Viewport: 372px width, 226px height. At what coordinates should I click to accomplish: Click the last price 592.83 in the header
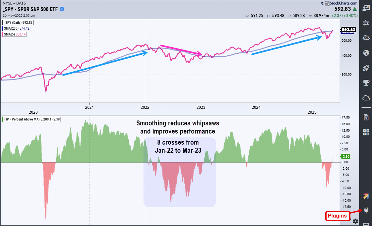342,9
